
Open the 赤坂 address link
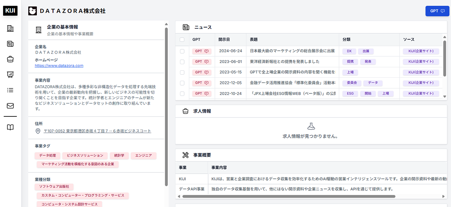[x=97, y=131]
